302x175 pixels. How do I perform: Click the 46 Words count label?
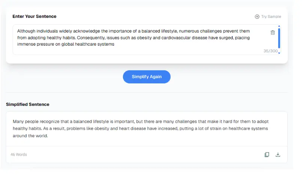tap(19, 154)
